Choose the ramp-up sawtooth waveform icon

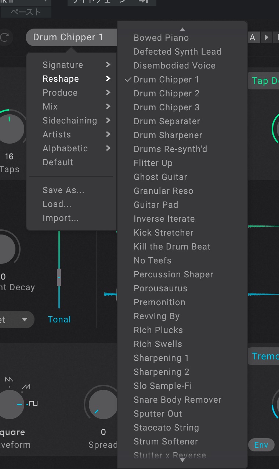26,387
